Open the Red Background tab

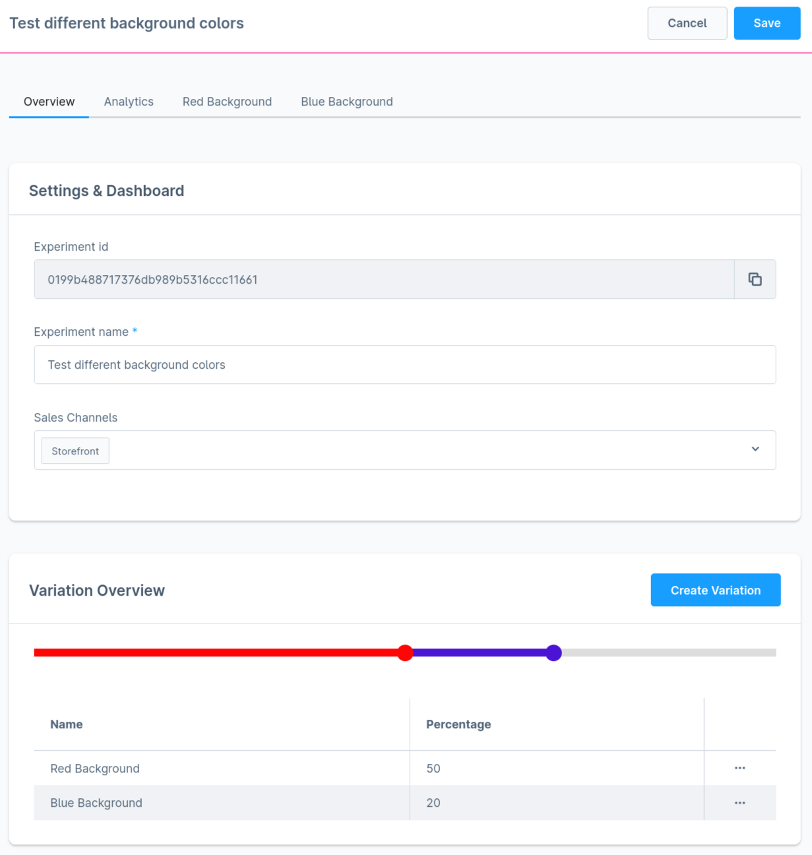(227, 102)
